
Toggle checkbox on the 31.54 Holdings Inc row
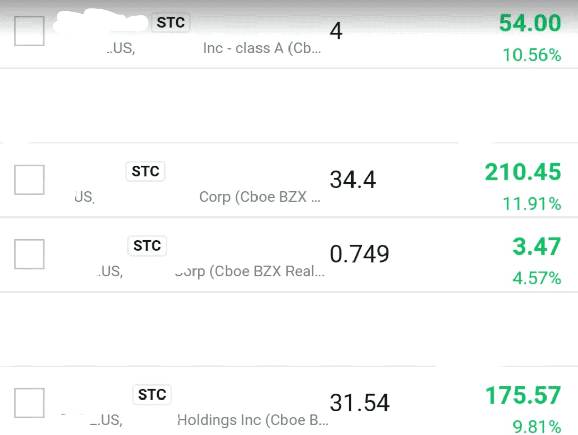[x=29, y=403]
